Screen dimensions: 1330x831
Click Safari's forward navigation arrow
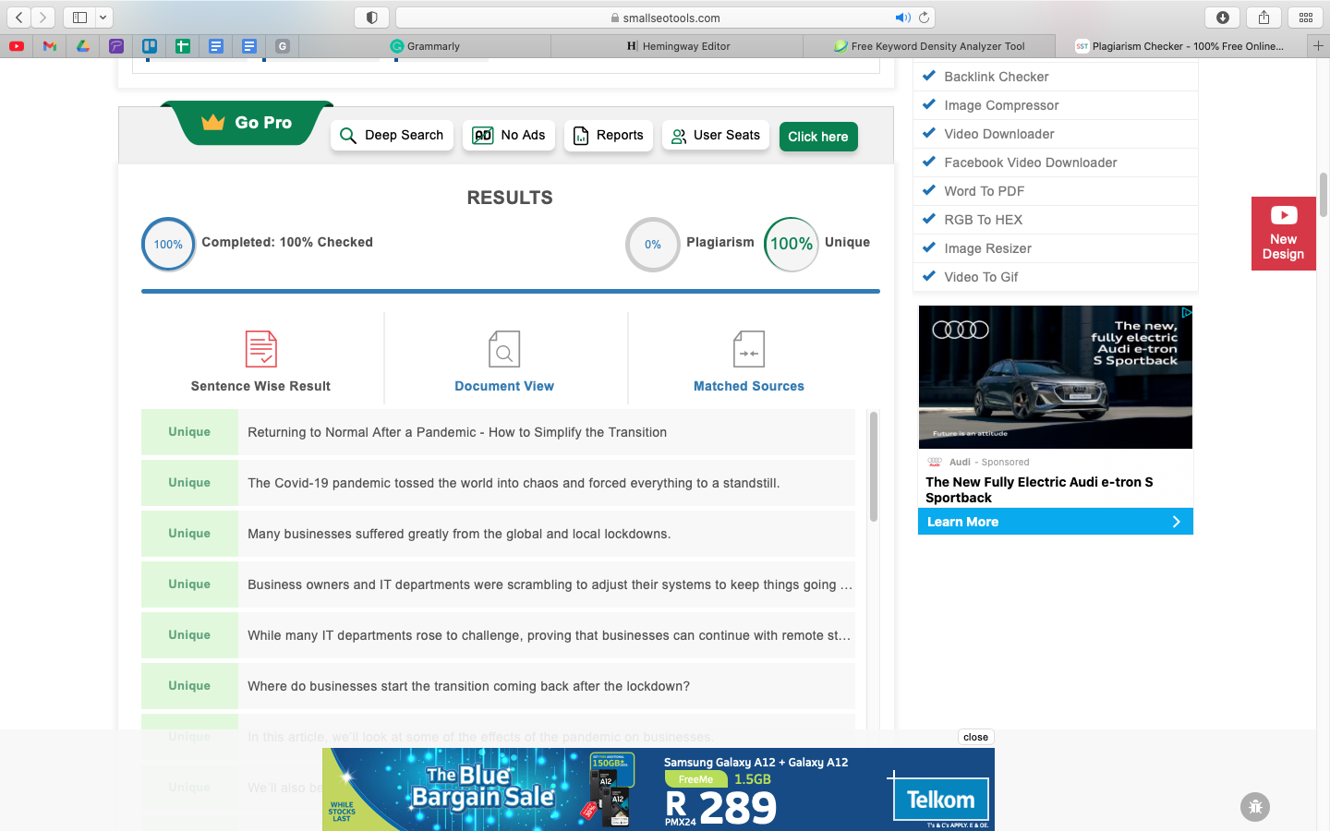point(42,17)
